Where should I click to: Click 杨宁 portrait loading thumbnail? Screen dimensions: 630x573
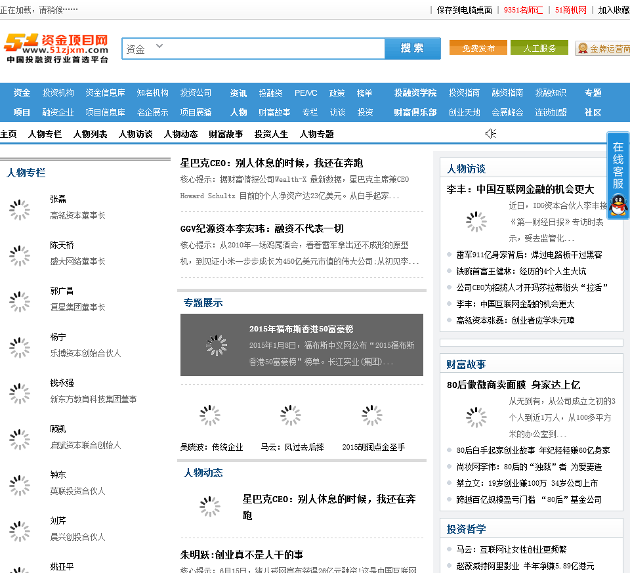tap(20, 348)
